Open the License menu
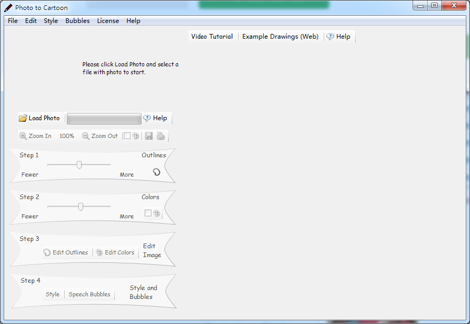The image size is (470, 324). point(108,21)
